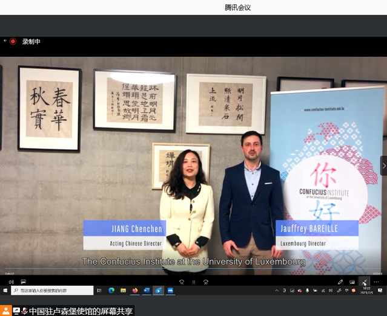The height and width of the screenshot is (316, 387).
Task: Switch to Tencent Meeting on the taskbar
Action: click(170, 291)
